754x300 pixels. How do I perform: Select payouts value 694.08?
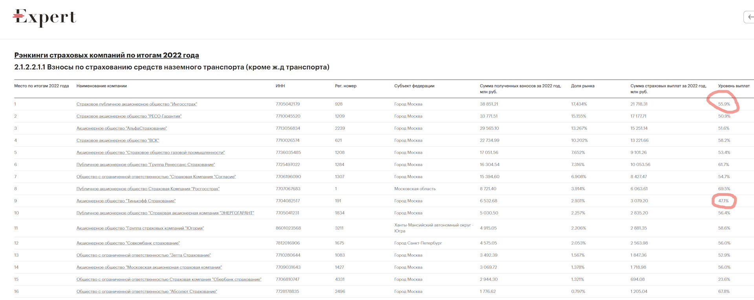click(x=638, y=280)
